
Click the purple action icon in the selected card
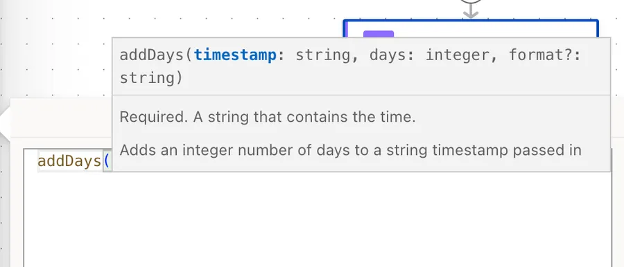pos(379,34)
